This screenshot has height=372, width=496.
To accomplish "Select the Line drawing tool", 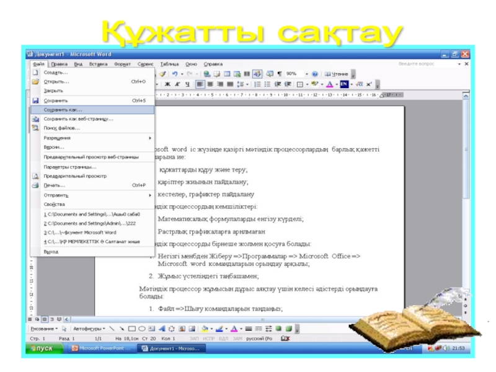I will pos(112,329).
